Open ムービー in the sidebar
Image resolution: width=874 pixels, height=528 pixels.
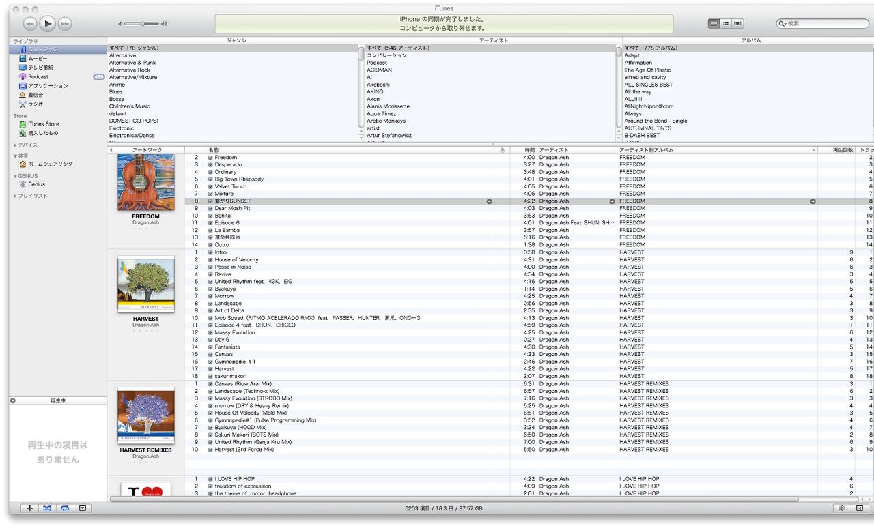tap(58, 59)
